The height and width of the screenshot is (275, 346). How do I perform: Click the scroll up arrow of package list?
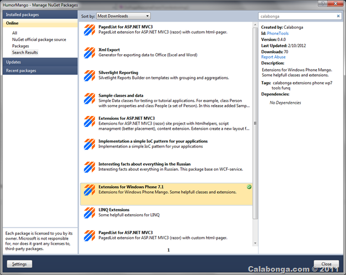[x=255, y=24]
